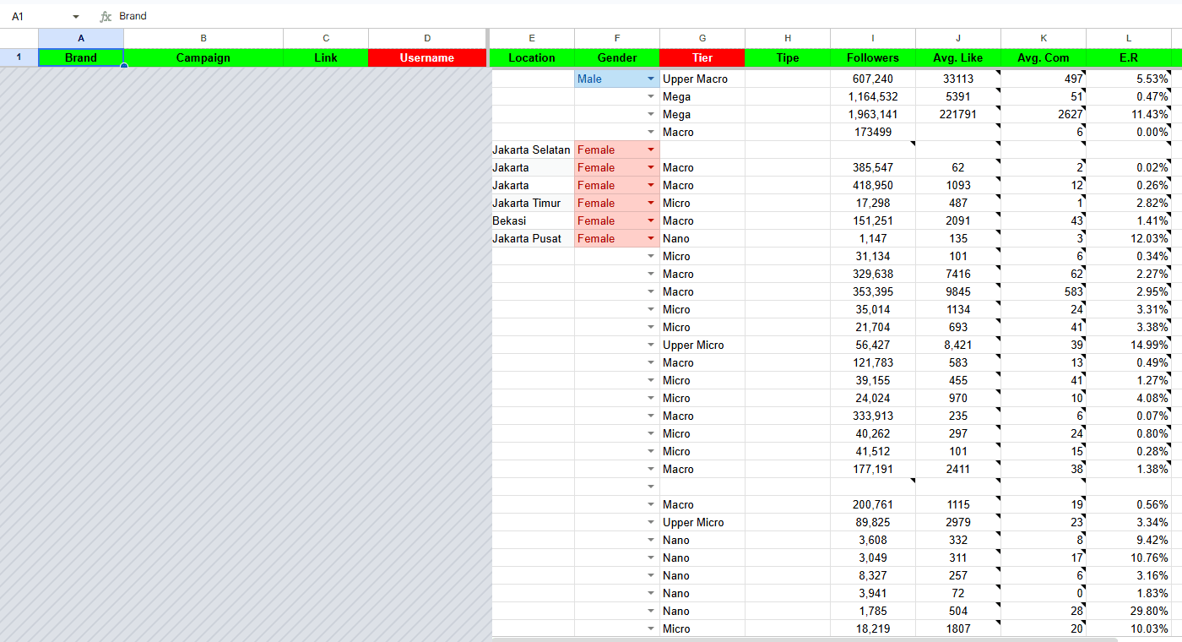1182x642 pixels.
Task: Open Jakarta Pusat row gender dropdown
Action: pos(651,238)
